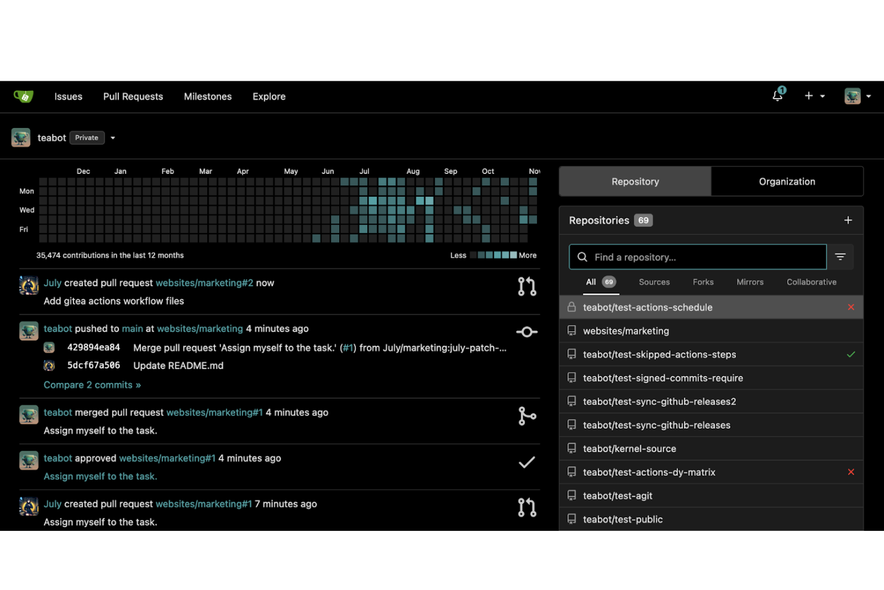Open notifications via the bell icon
The width and height of the screenshot is (884, 590).
777,96
